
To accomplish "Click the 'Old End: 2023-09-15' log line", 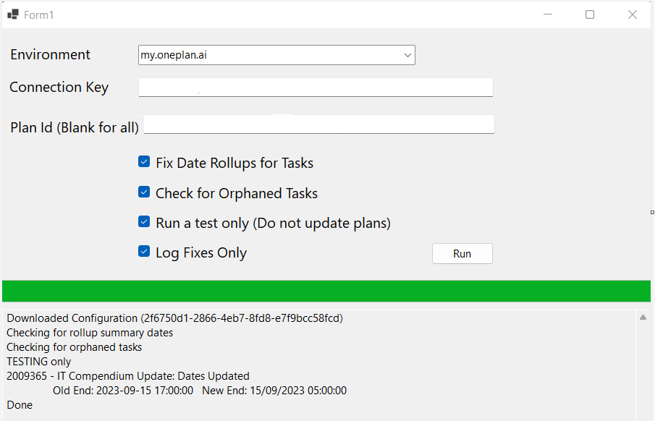I will (x=200, y=391).
